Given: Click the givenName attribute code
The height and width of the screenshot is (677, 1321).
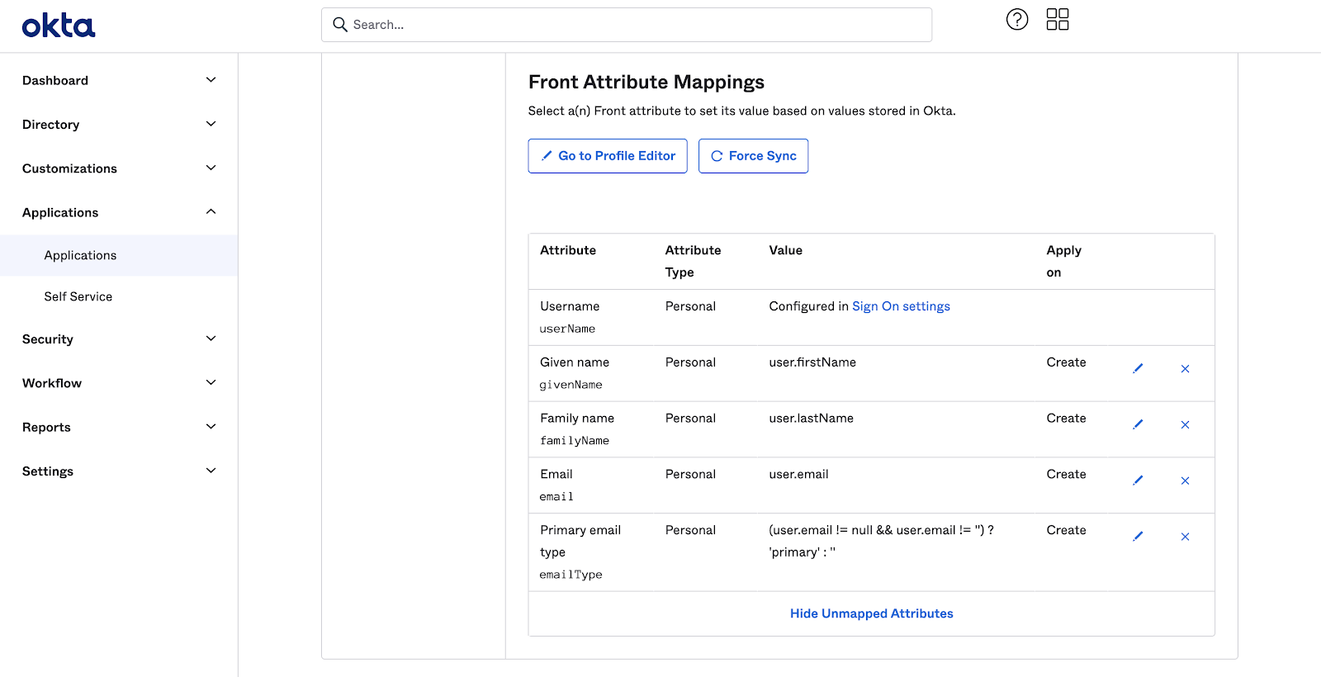Looking at the screenshot, I should 571,385.
